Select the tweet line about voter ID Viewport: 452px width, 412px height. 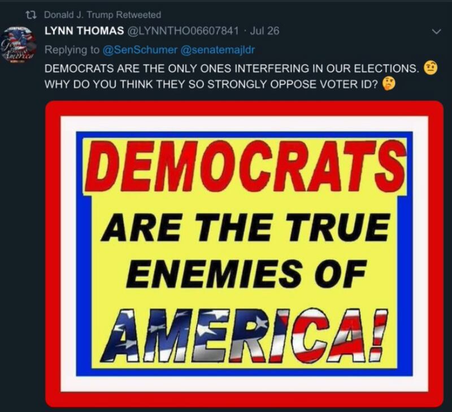tap(211, 84)
